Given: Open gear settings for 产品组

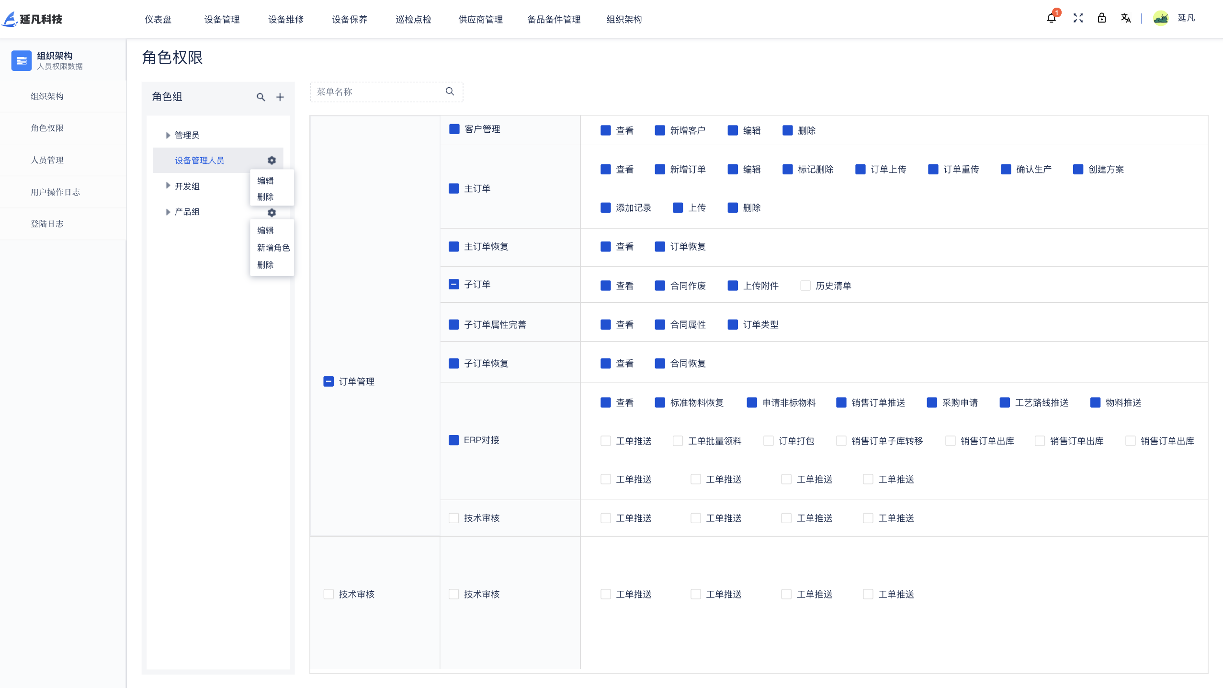Looking at the screenshot, I should click(272, 212).
